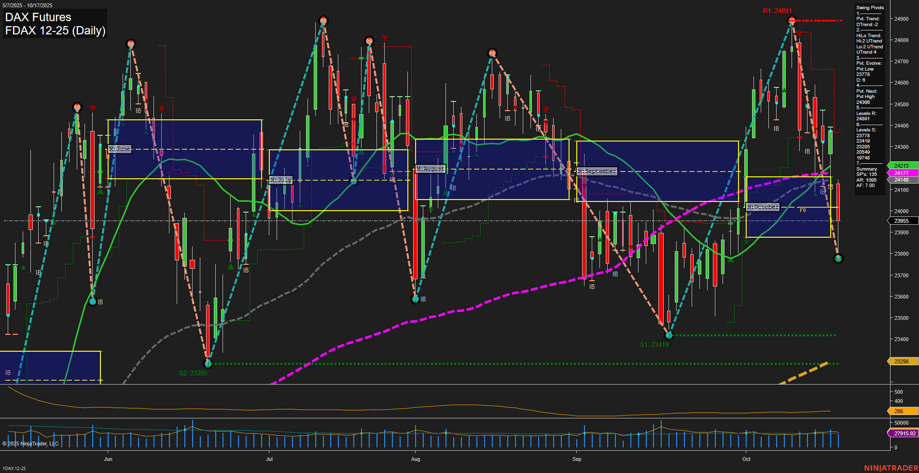Click the yellow 23298 price marker
The height and width of the screenshot is (473, 919).
[901, 361]
